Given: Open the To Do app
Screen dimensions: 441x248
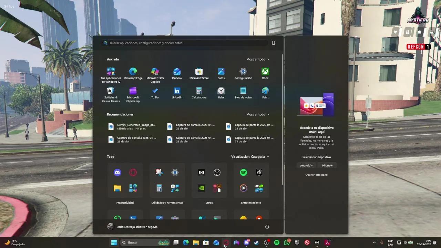Looking at the screenshot, I should pyautogui.click(x=155, y=93).
